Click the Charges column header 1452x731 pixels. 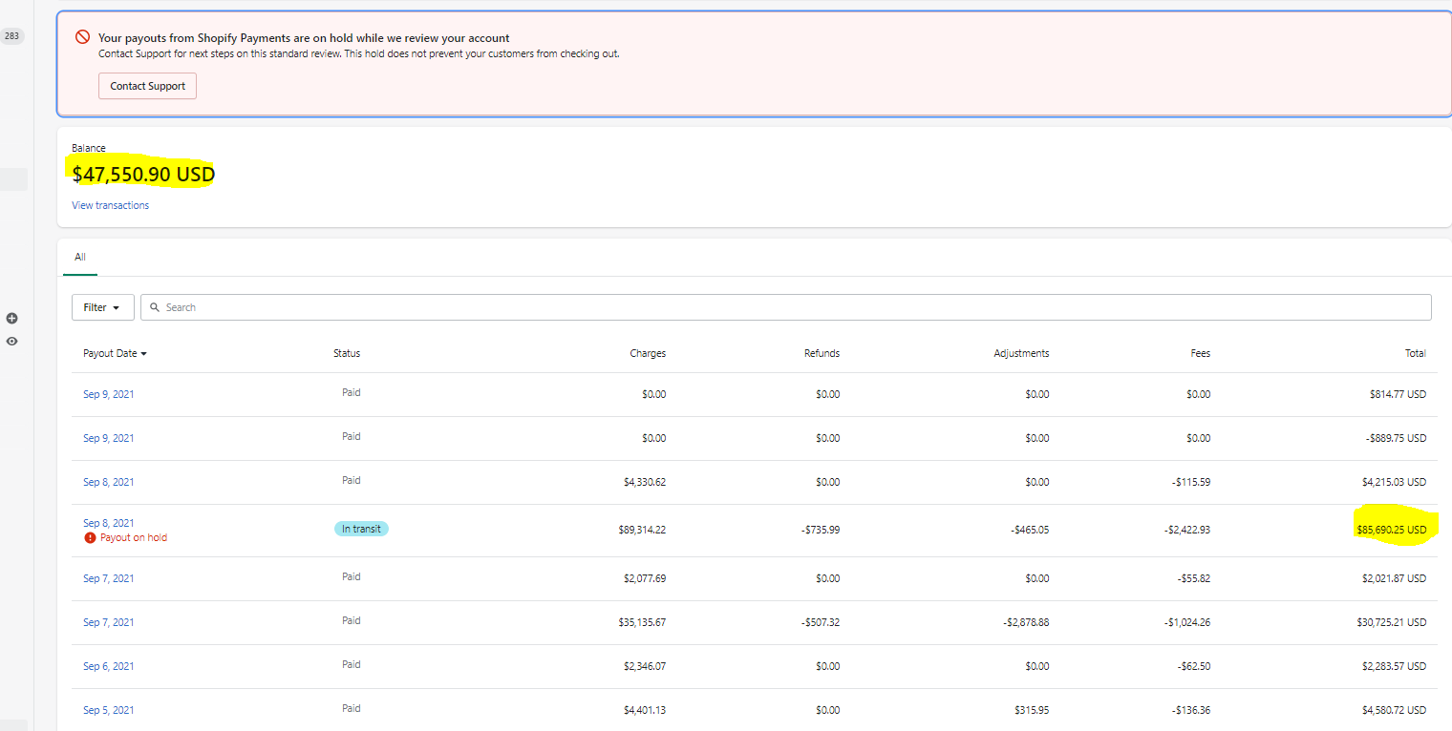648,353
